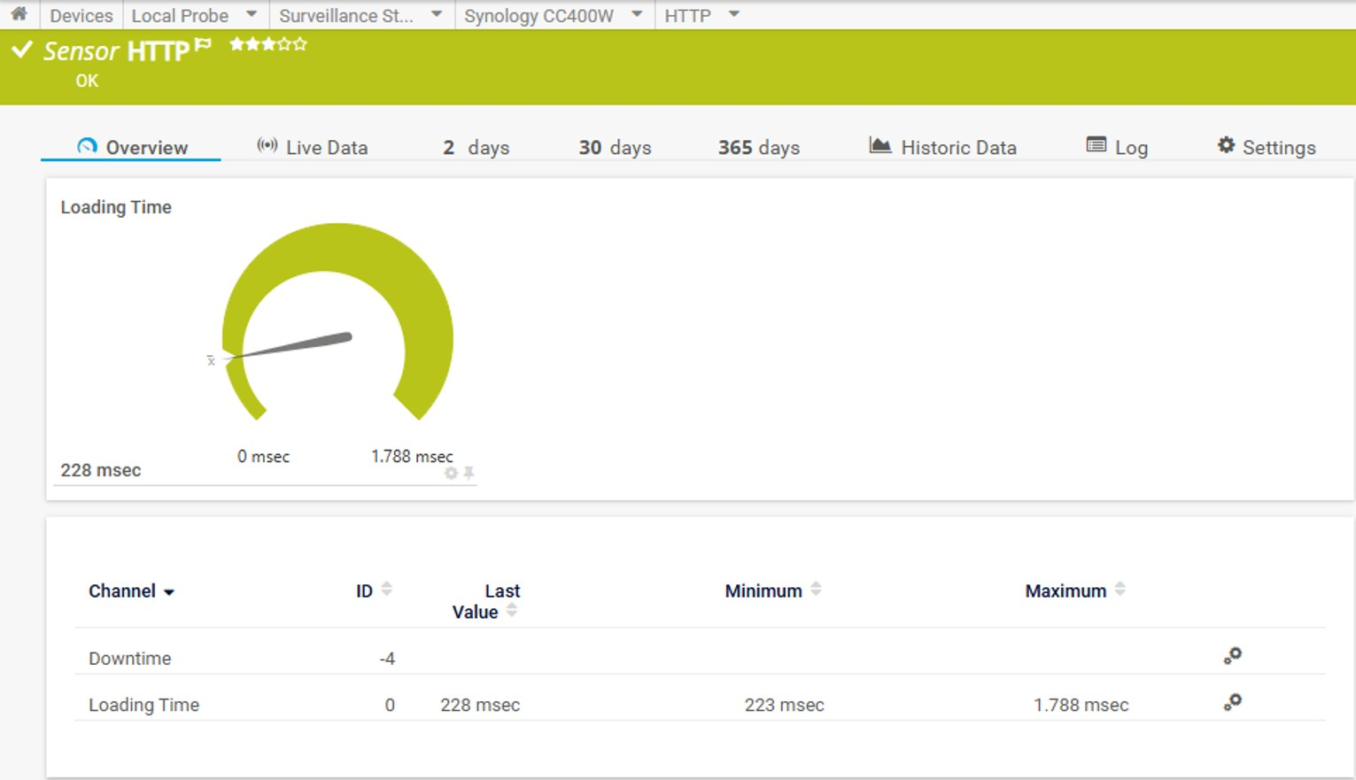Expand the Surveillance St... dropdown arrow
This screenshot has width=1356, height=780.
click(x=437, y=14)
